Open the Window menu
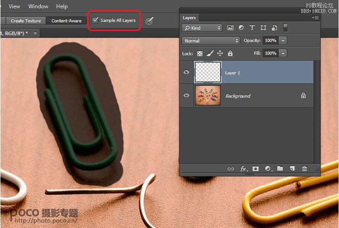Image resolution: width=339 pixels, height=228 pixels. (38, 6)
